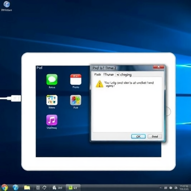Open File Explorer folder in taskbar
191x191 pixels.
tap(27, 188)
